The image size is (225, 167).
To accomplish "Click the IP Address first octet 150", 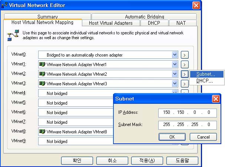I will pyautogui.click(x=166, y=112).
